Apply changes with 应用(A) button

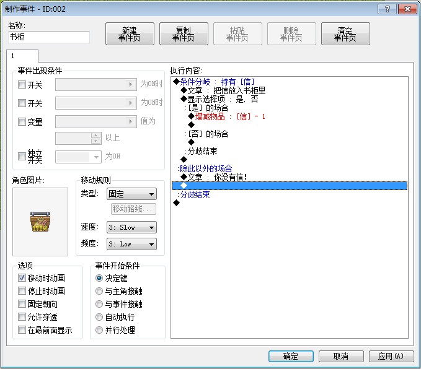(x=391, y=356)
